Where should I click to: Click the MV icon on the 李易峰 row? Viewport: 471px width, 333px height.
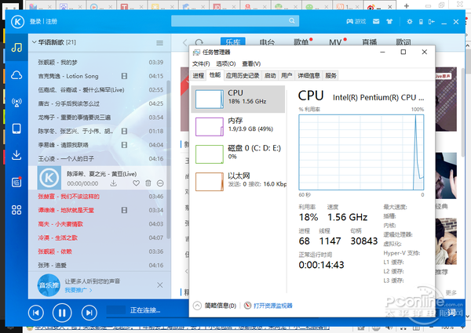click(124, 145)
